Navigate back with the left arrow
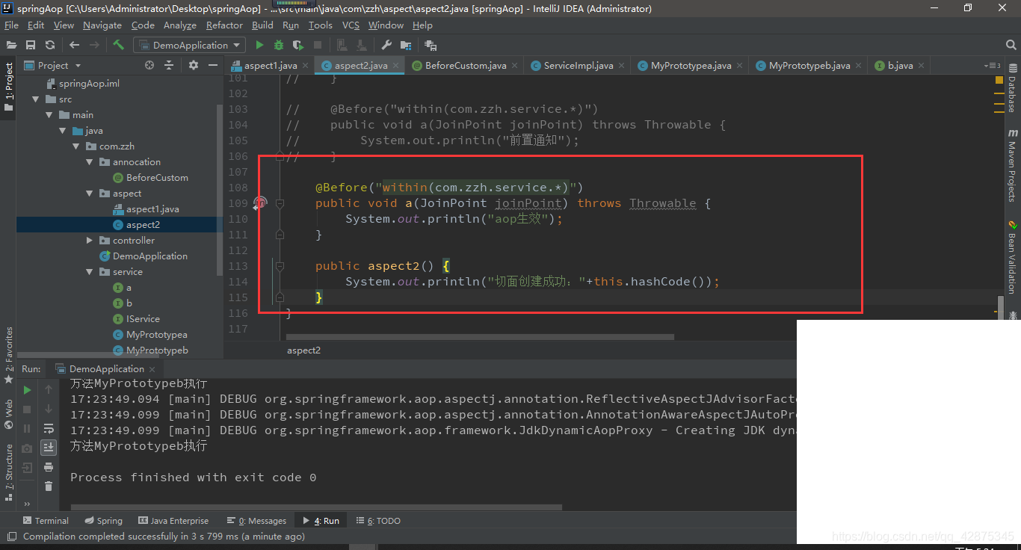This screenshot has height=550, width=1021. 74,45
